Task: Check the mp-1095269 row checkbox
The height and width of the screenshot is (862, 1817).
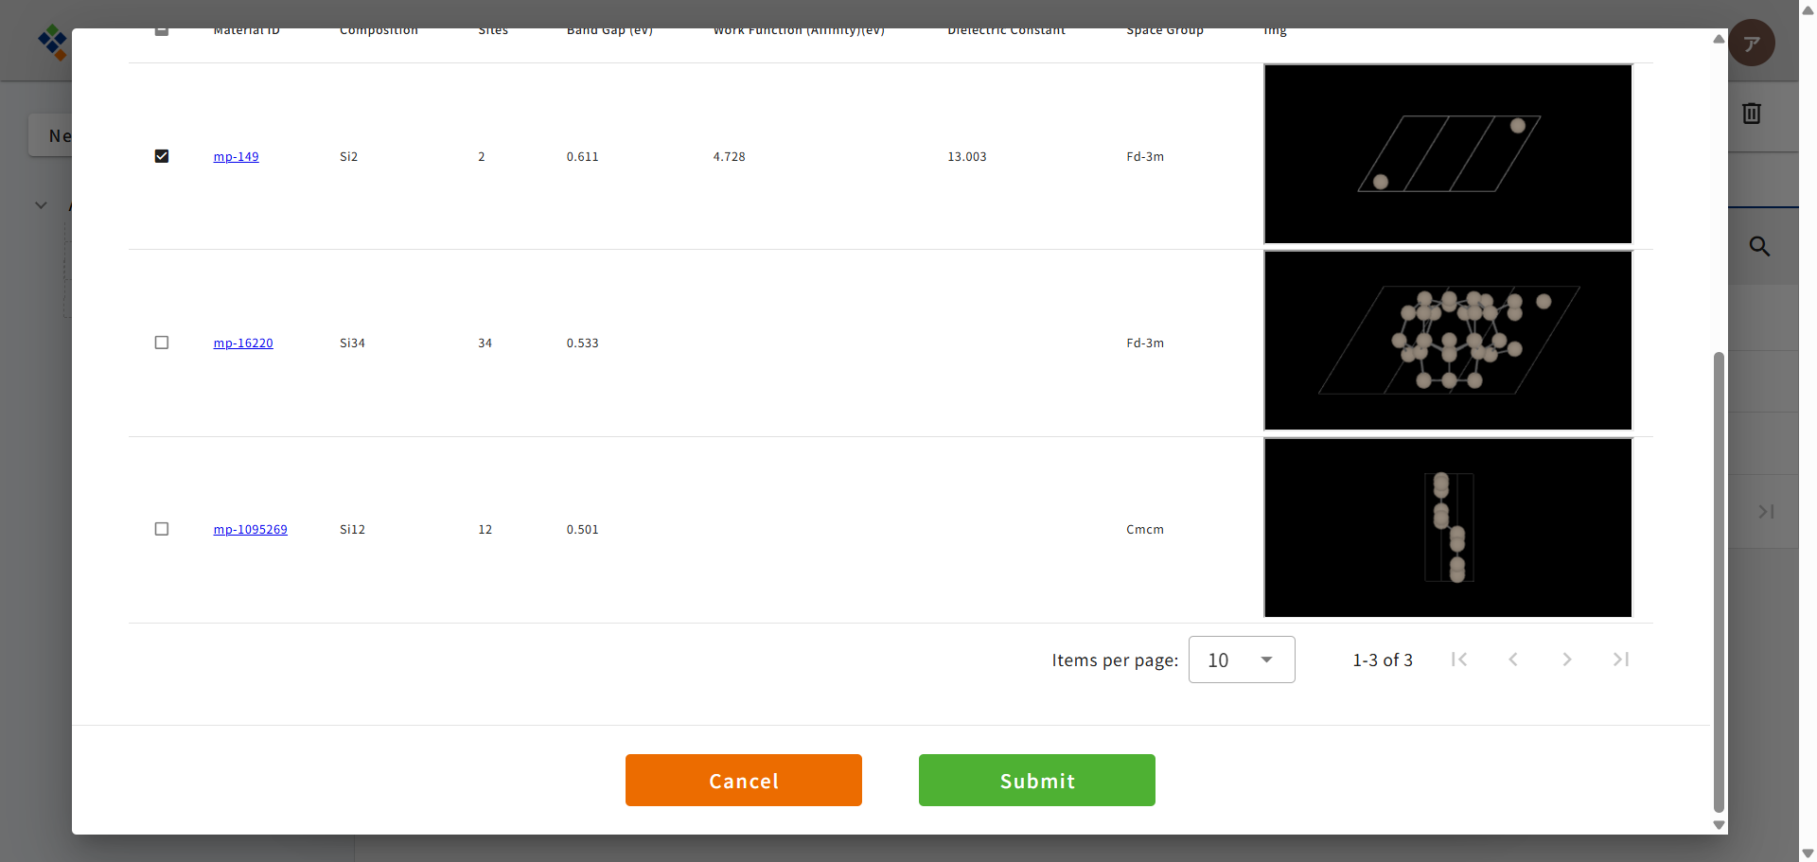Action: (162, 529)
